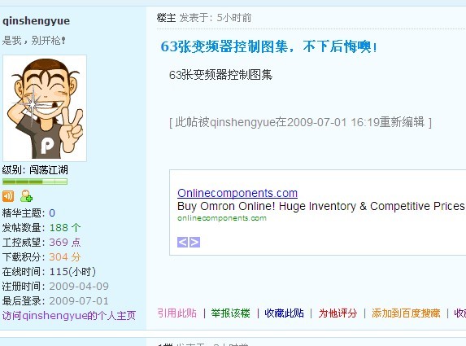This screenshot has width=466, height=346.
Task: Click 收藏此贴 to bookmark the post
Action: [x=284, y=313]
